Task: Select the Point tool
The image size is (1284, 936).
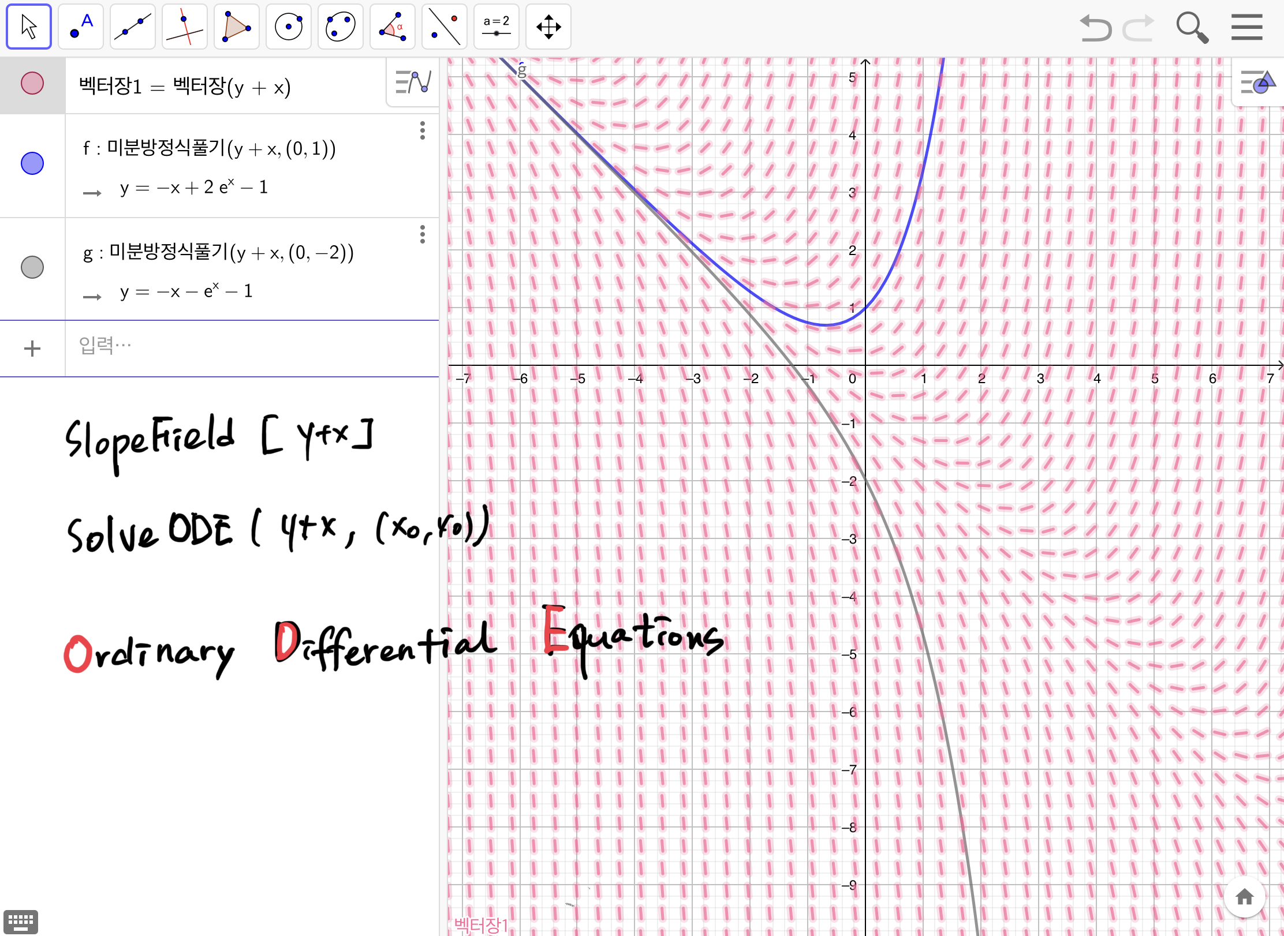Action: [x=81, y=27]
